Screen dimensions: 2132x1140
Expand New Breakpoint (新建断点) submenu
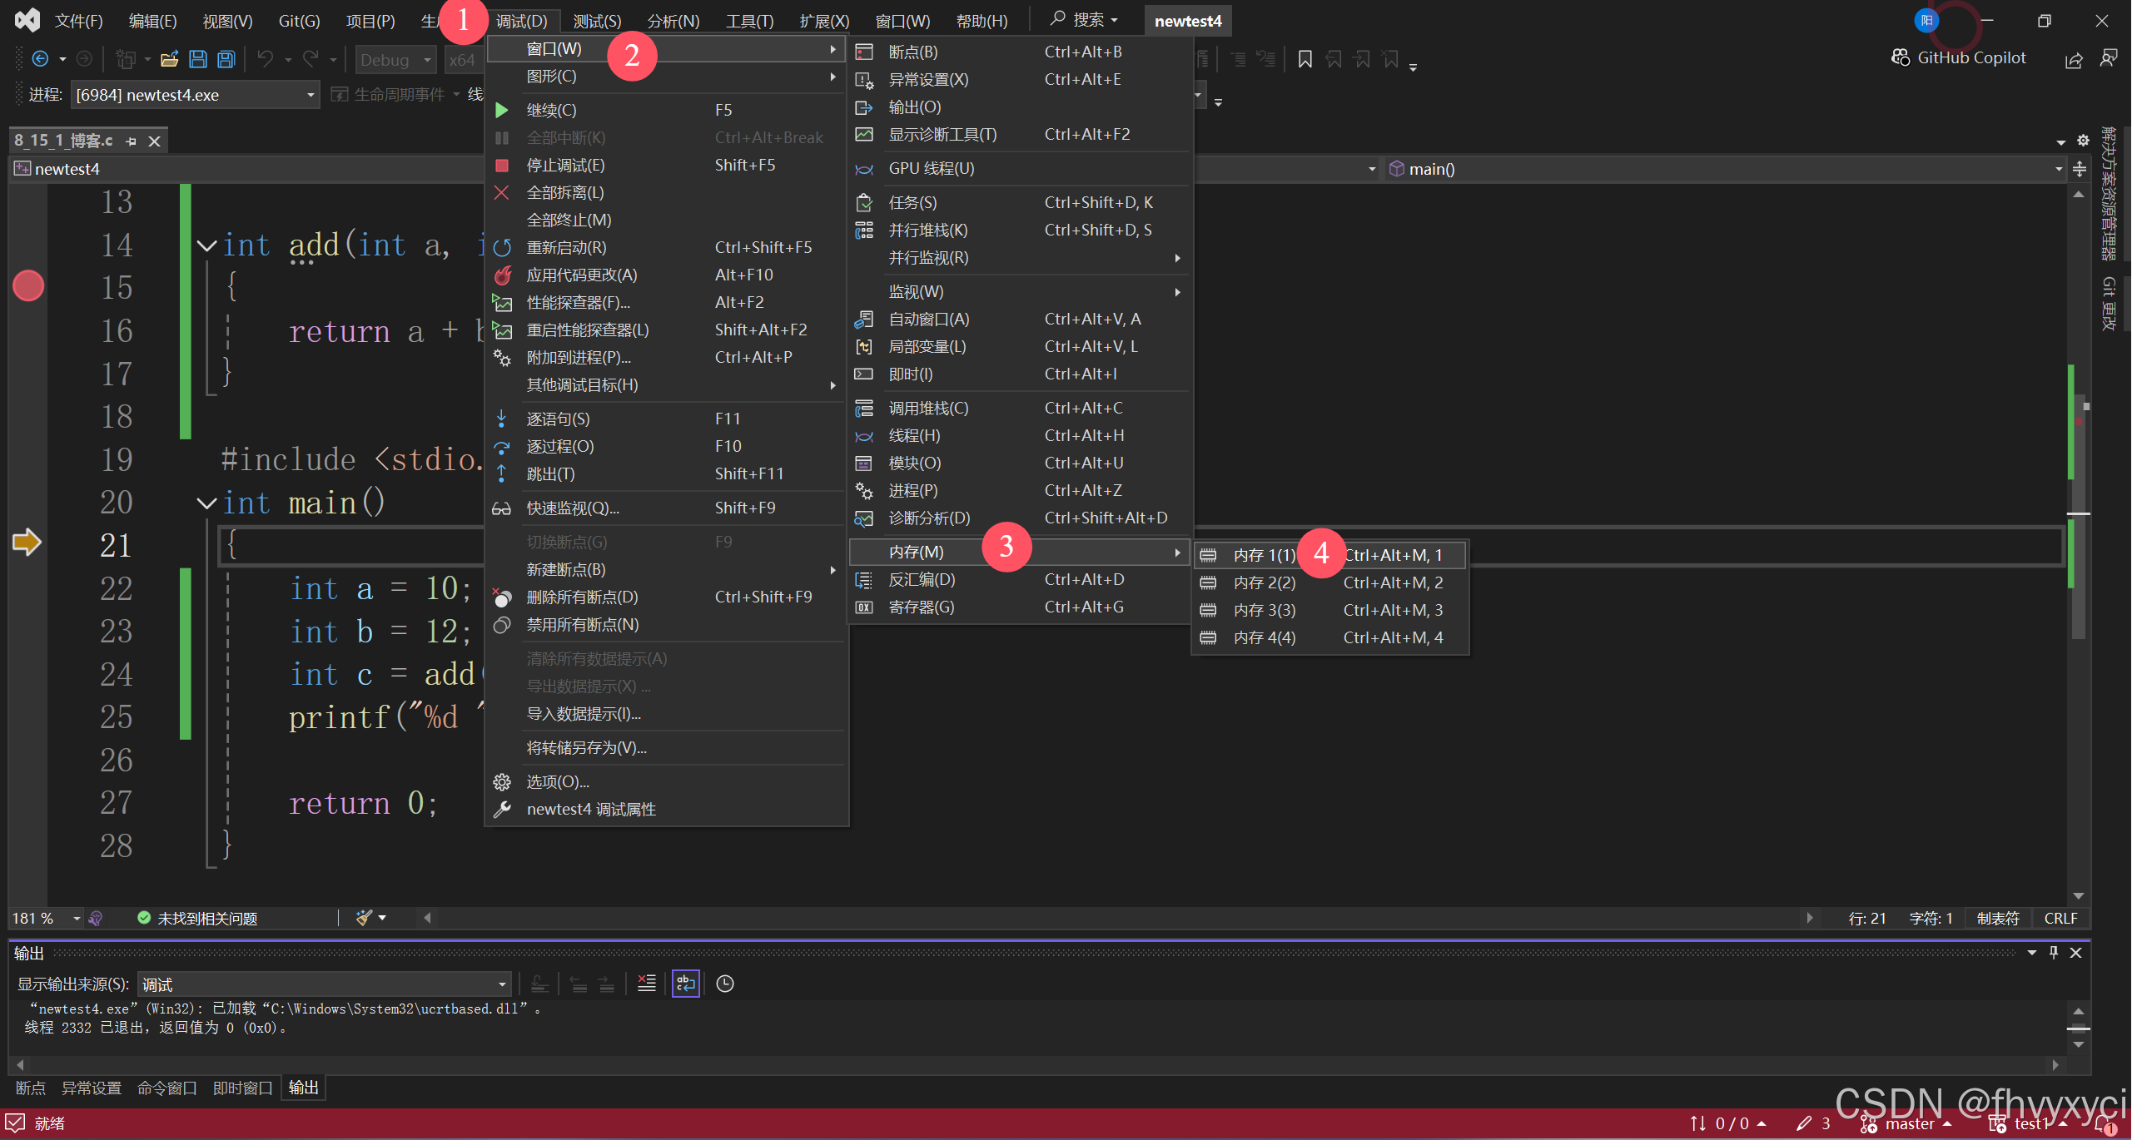pos(666,569)
